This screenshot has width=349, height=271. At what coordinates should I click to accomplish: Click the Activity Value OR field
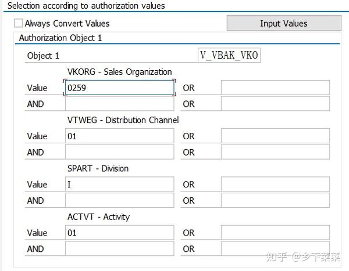click(x=275, y=233)
